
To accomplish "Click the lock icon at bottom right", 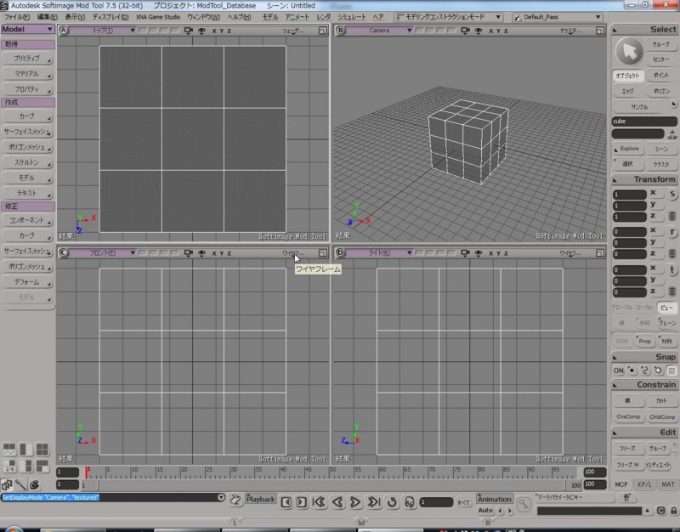I will [x=673, y=511].
